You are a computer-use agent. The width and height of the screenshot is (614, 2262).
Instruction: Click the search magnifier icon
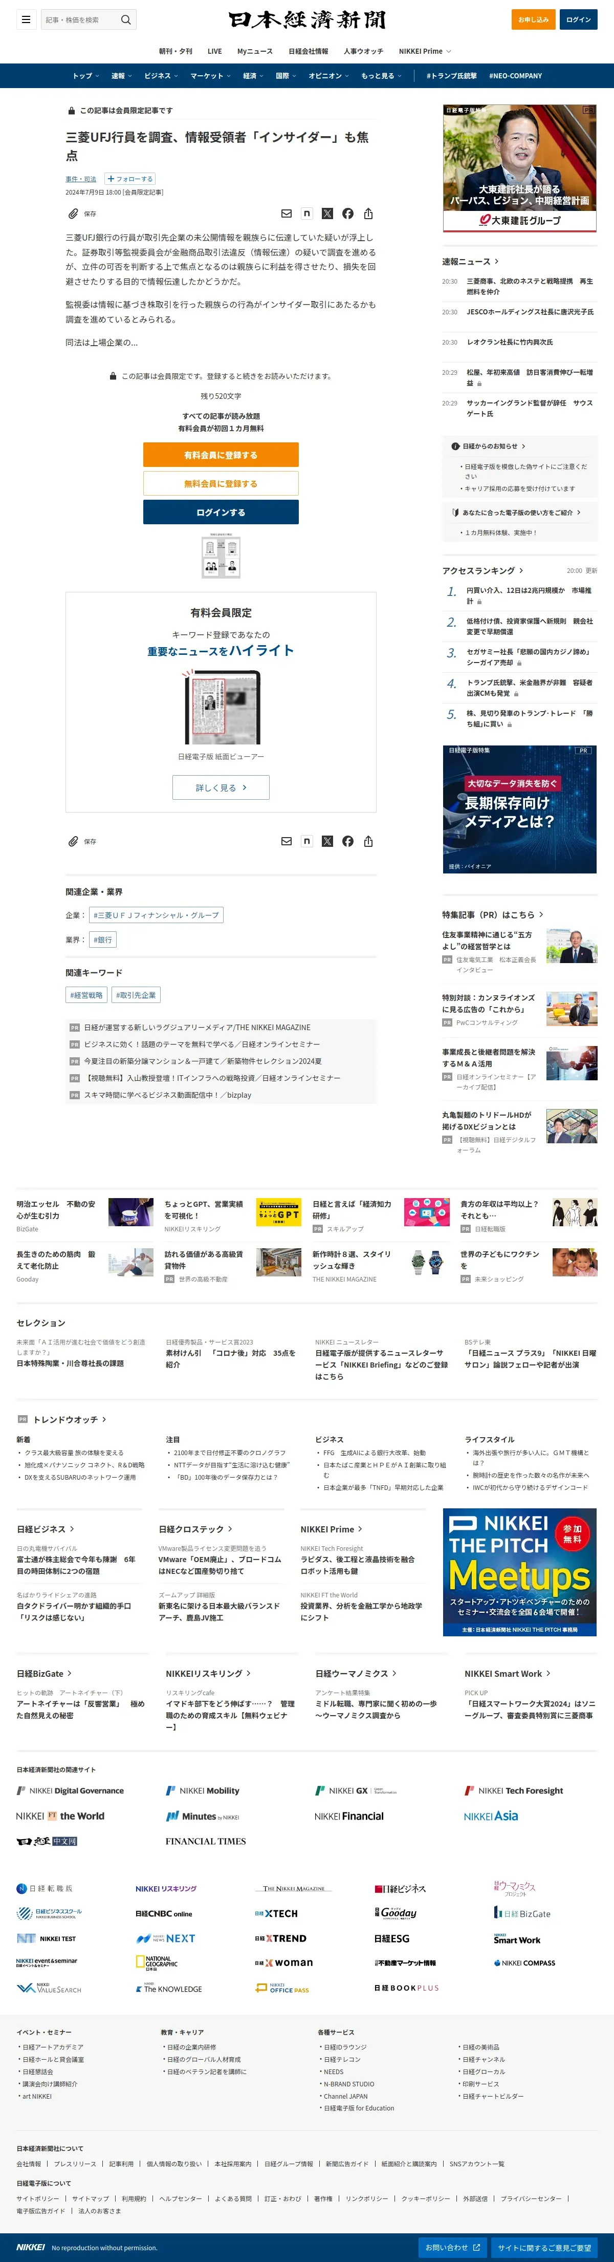(x=126, y=19)
